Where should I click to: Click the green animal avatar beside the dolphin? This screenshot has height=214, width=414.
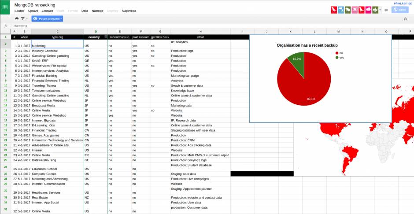[x=348, y=10]
